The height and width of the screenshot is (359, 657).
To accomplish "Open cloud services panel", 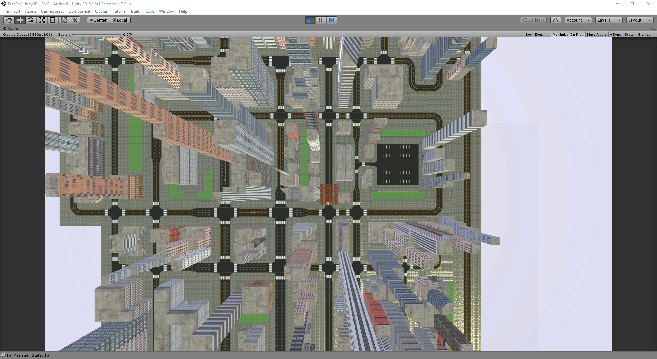I will click(555, 20).
